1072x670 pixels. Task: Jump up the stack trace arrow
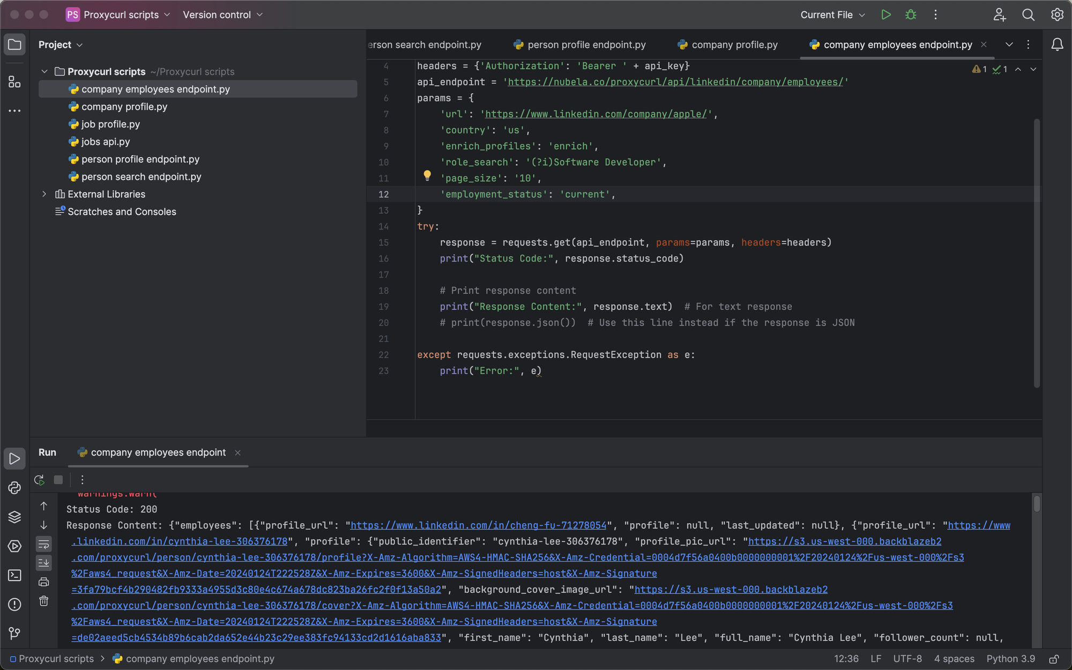44,506
